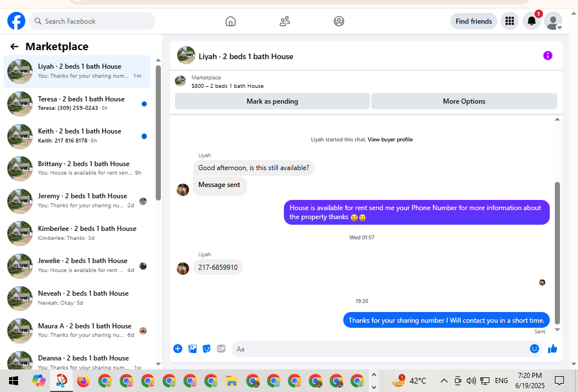578x392 pixels.
Task: Open the Facebook menu grid icon
Action: pos(510,21)
